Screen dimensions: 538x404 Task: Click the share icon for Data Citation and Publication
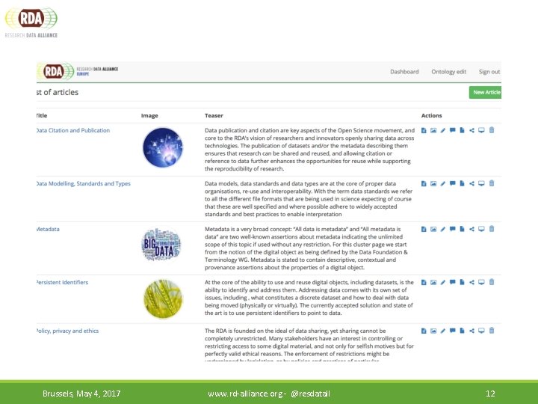point(471,130)
